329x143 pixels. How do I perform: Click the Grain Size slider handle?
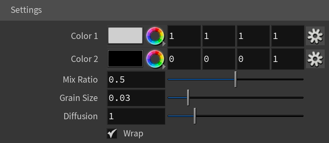(188, 98)
